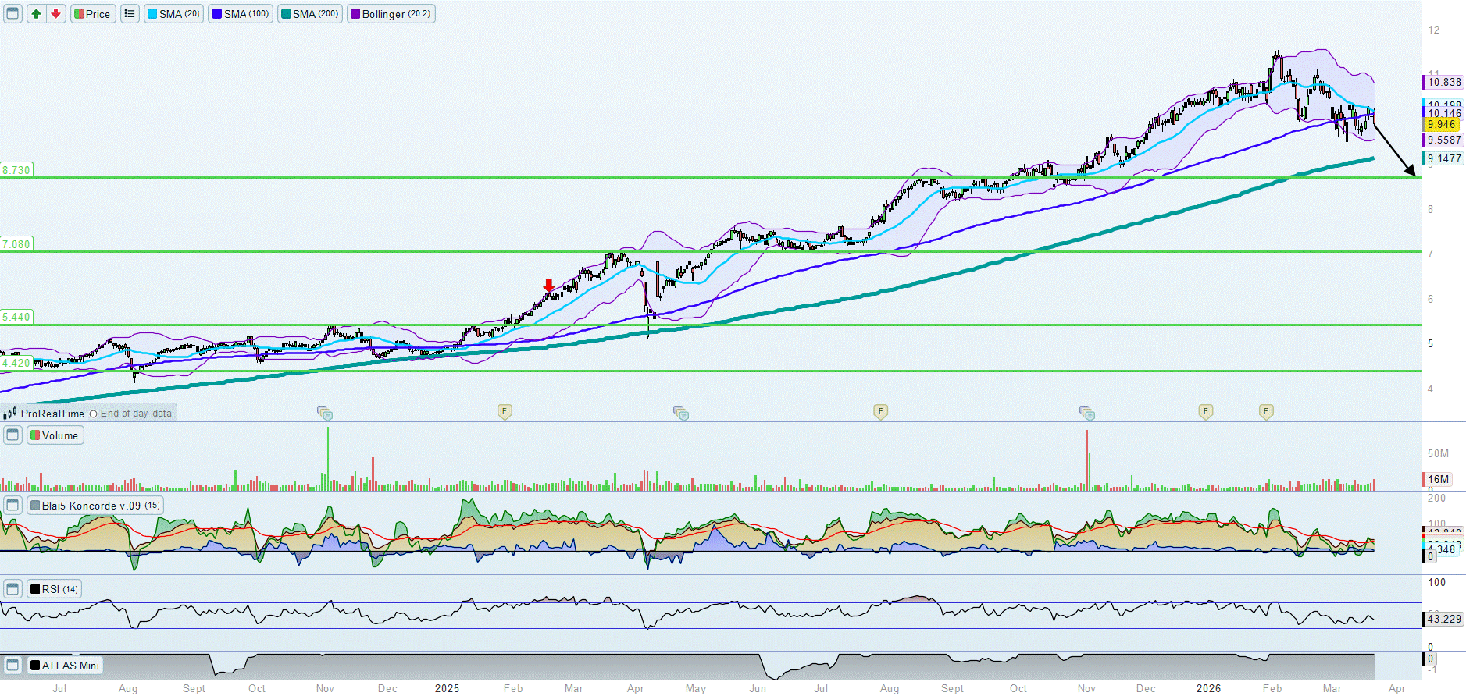The height and width of the screenshot is (696, 1466).
Task: Click the Volume panel window icon
Action: (12, 435)
